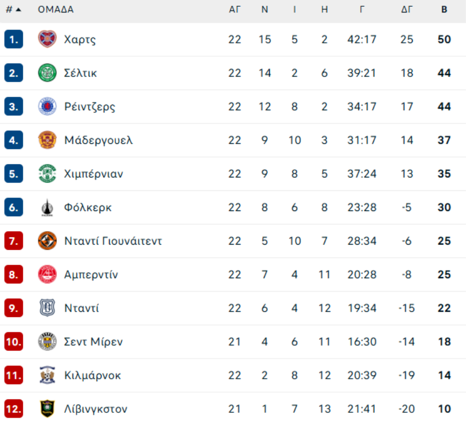
Task: Click the Falkirk (Φόλκερκ) club crest
Action: tap(47, 207)
